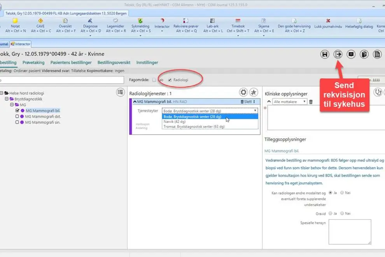Open the settings gear above Radiologitjenester
385x257 pixels.
pos(243,92)
